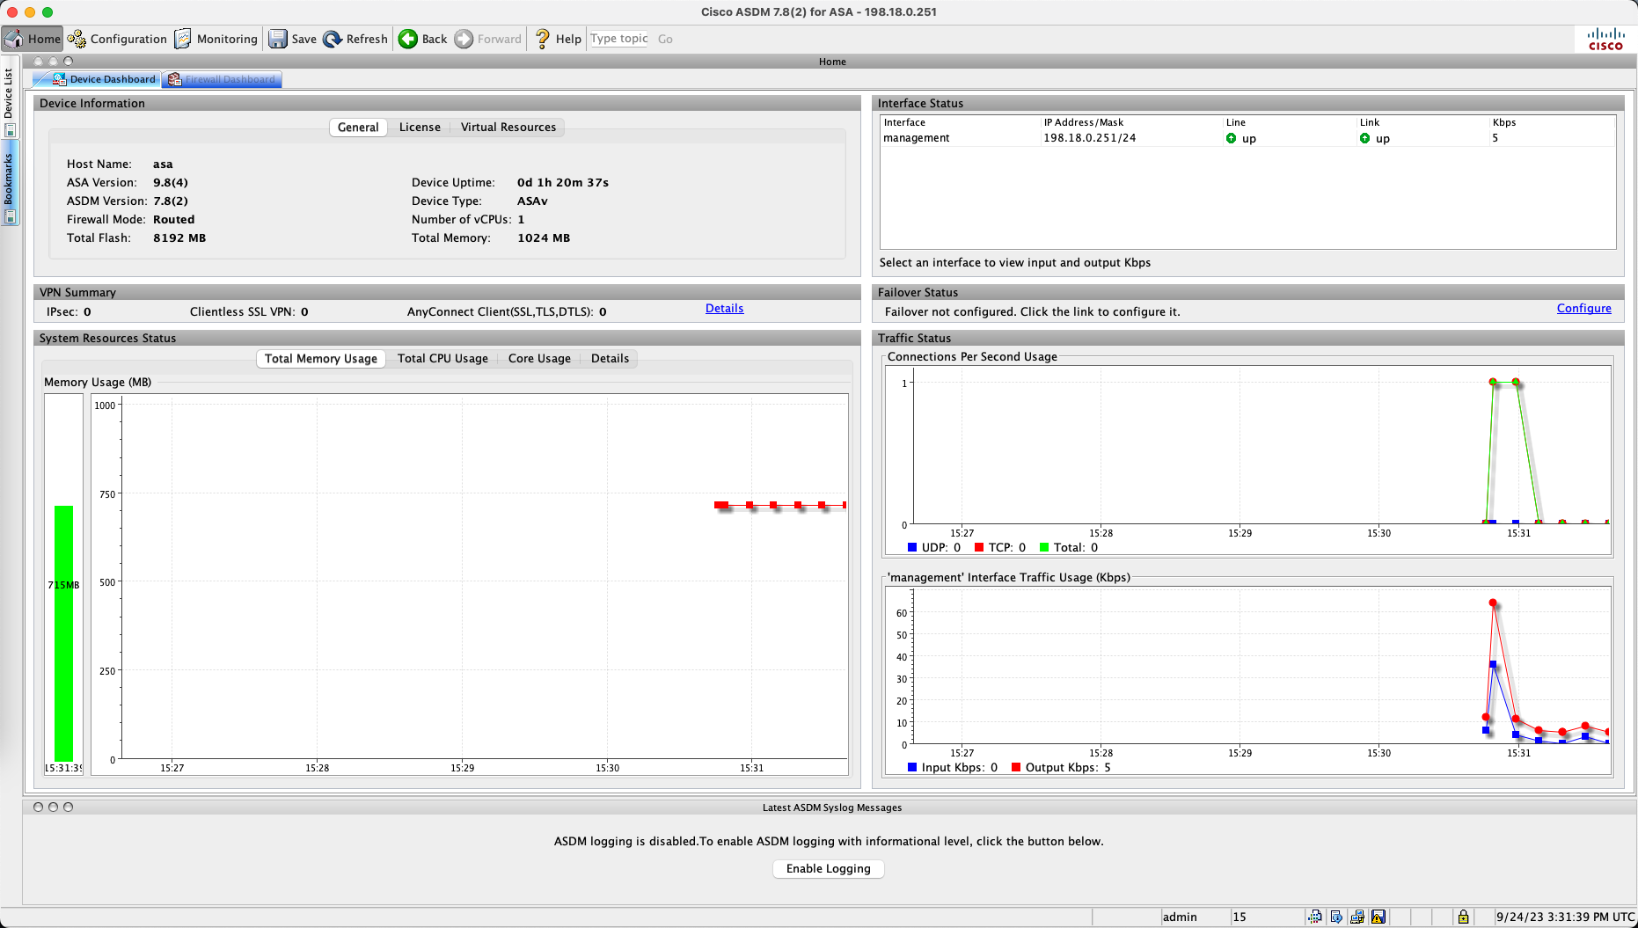This screenshot has height=928, width=1638.
Task: Click the Configure failover link
Action: (1583, 309)
